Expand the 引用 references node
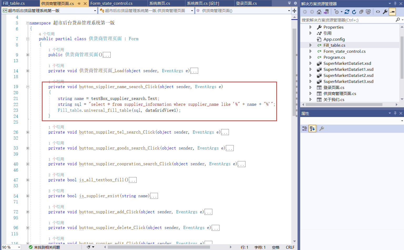404x250 pixels. 310,33
